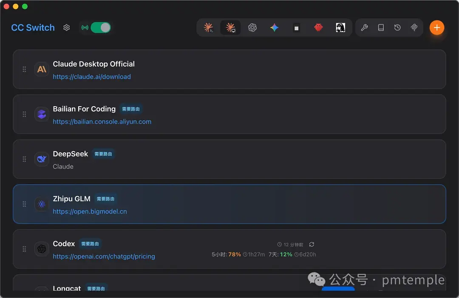Screen dimensions: 459x298
Task: Select the DeepSeek provider card
Action: coord(229,159)
